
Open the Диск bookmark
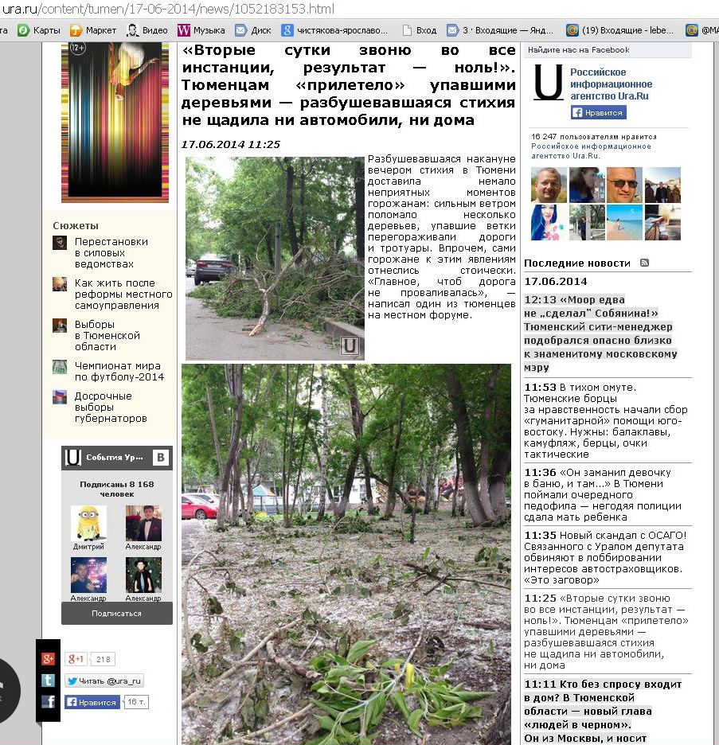tap(253, 30)
